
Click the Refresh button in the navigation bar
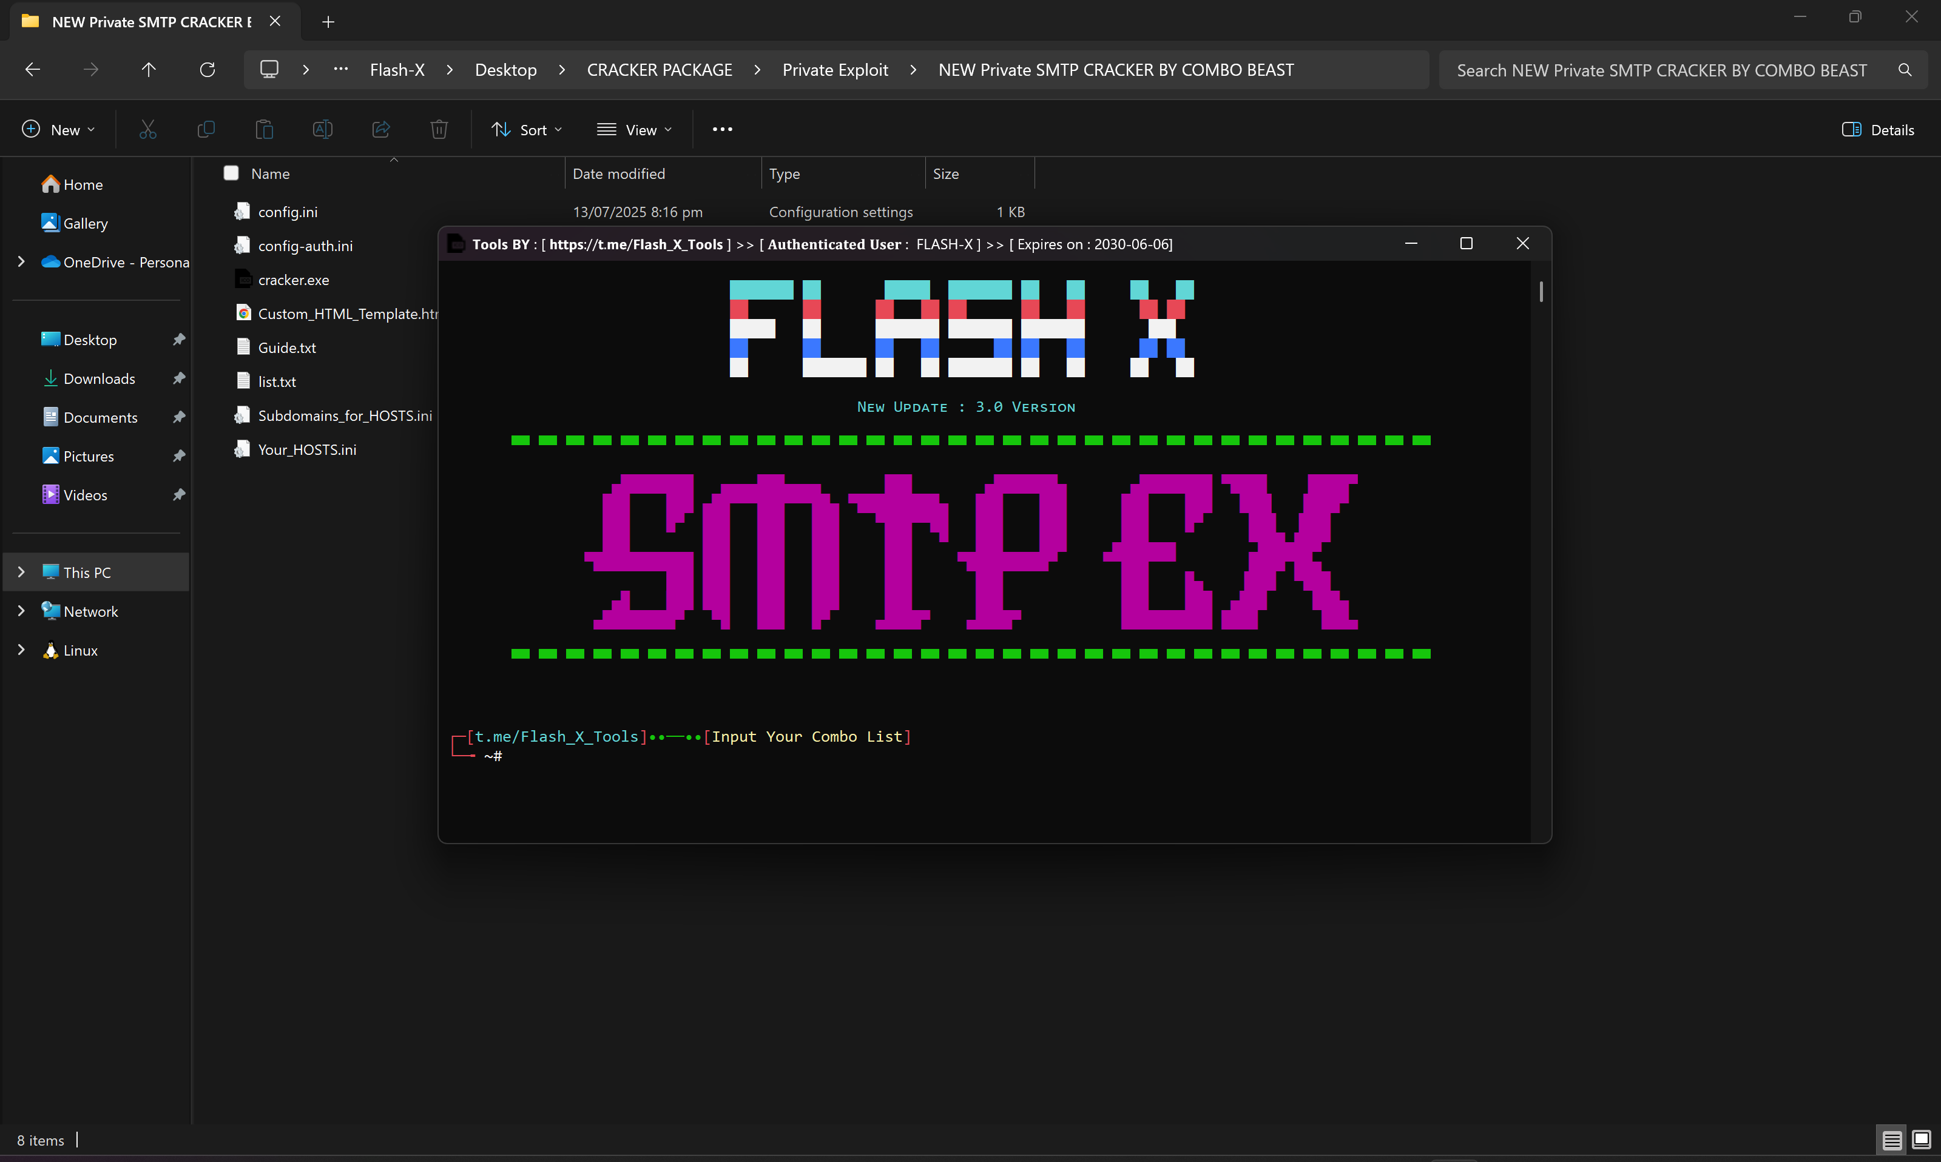pyautogui.click(x=208, y=69)
